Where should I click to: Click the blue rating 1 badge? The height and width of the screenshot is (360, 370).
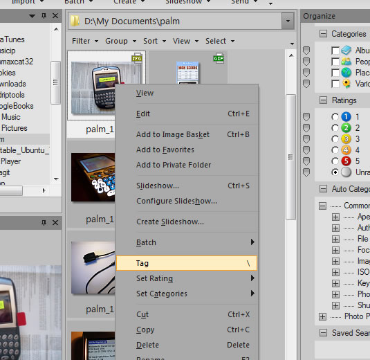pos(346,117)
